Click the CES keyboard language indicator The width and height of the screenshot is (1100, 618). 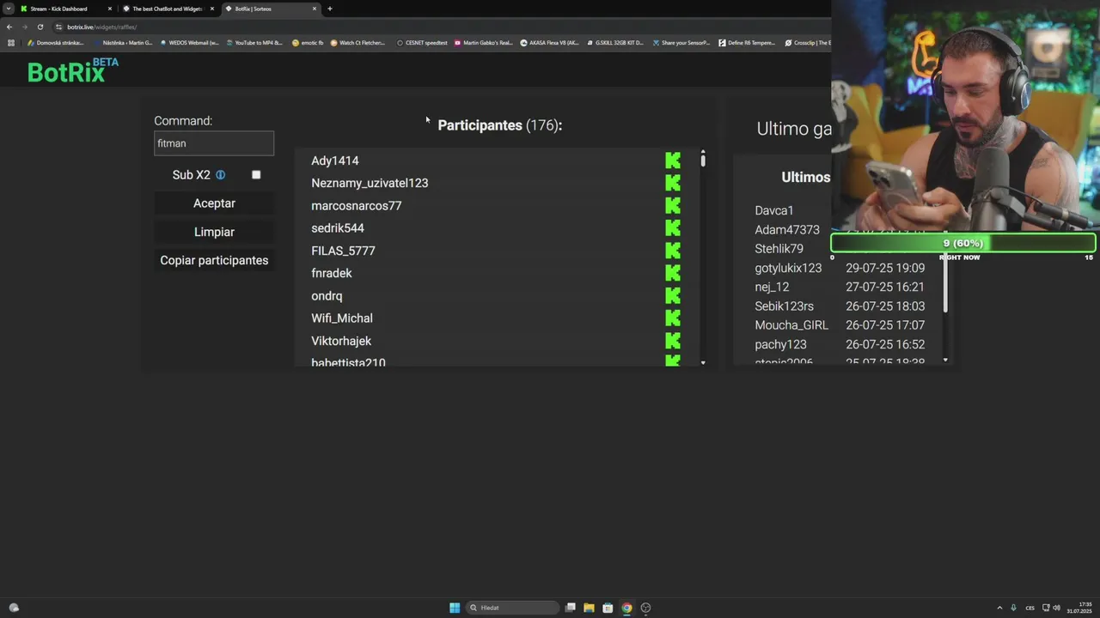(1030, 608)
